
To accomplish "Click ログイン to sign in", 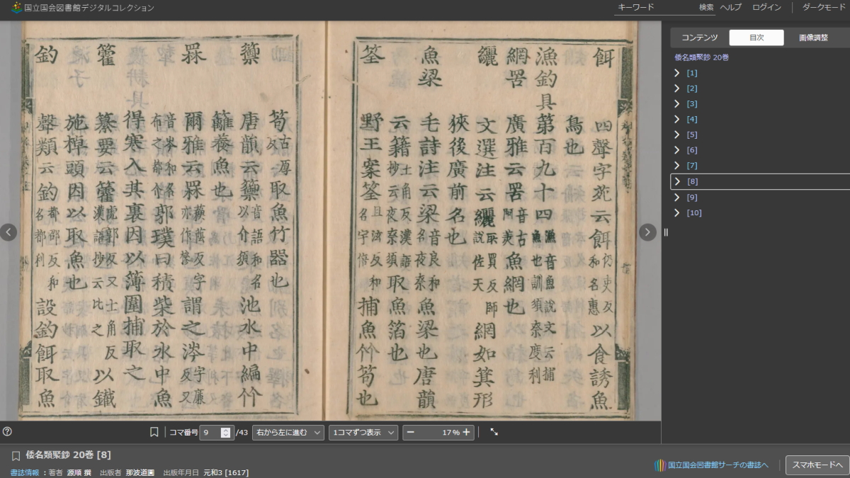I will pos(766,7).
